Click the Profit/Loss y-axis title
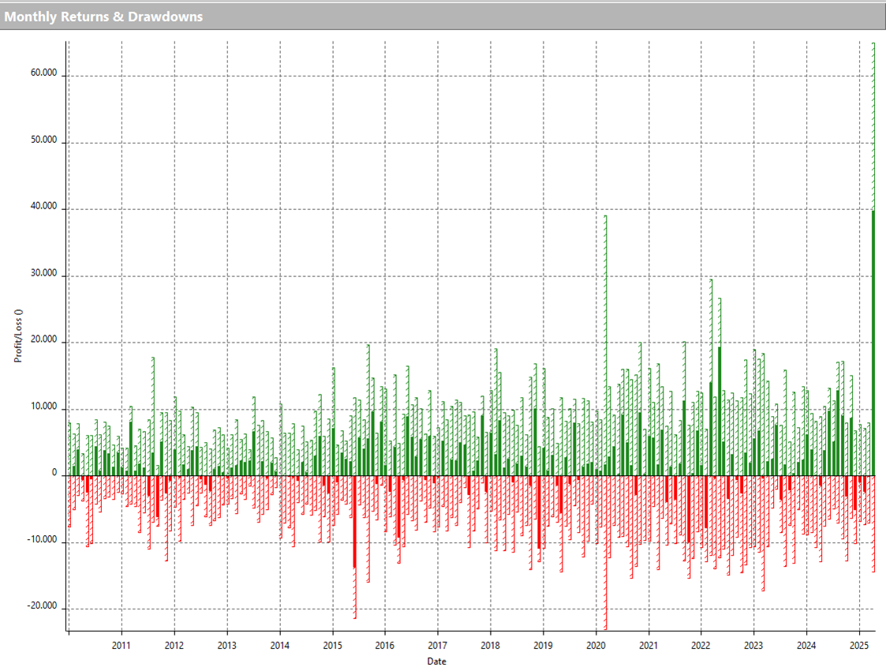This screenshot has height=667, width=886. pos(17,335)
